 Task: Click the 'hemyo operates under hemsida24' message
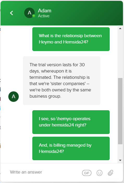[x=71, y=122]
